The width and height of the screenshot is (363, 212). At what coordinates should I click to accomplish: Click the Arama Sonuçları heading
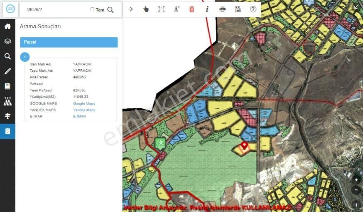(x=40, y=27)
